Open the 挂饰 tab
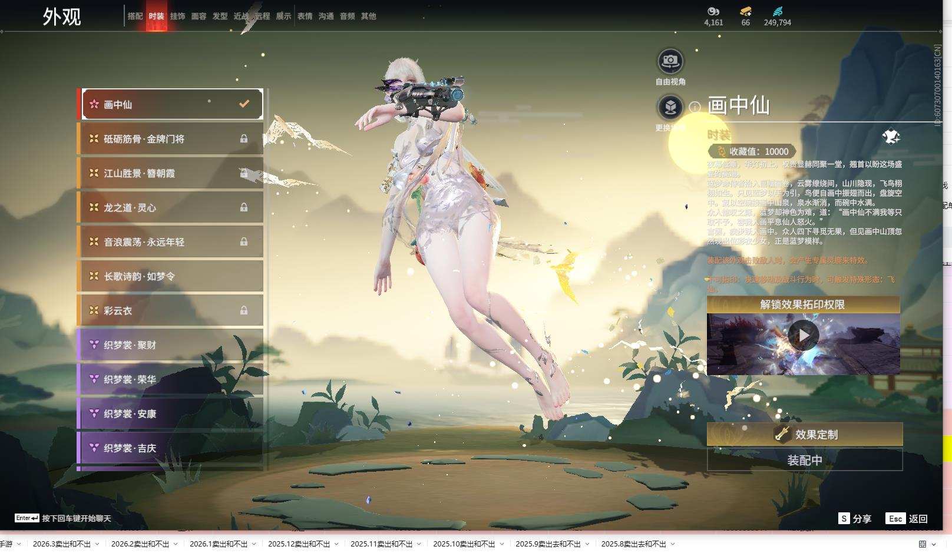The width and height of the screenshot is (952, 553). pyautogui.click(x=177, y=16)
